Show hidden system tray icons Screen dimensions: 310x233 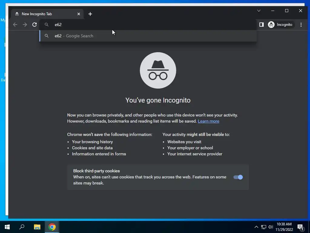click(x=256, y=227)
